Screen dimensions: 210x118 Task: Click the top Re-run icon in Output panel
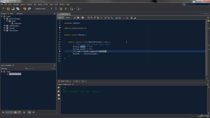point(59,88)
